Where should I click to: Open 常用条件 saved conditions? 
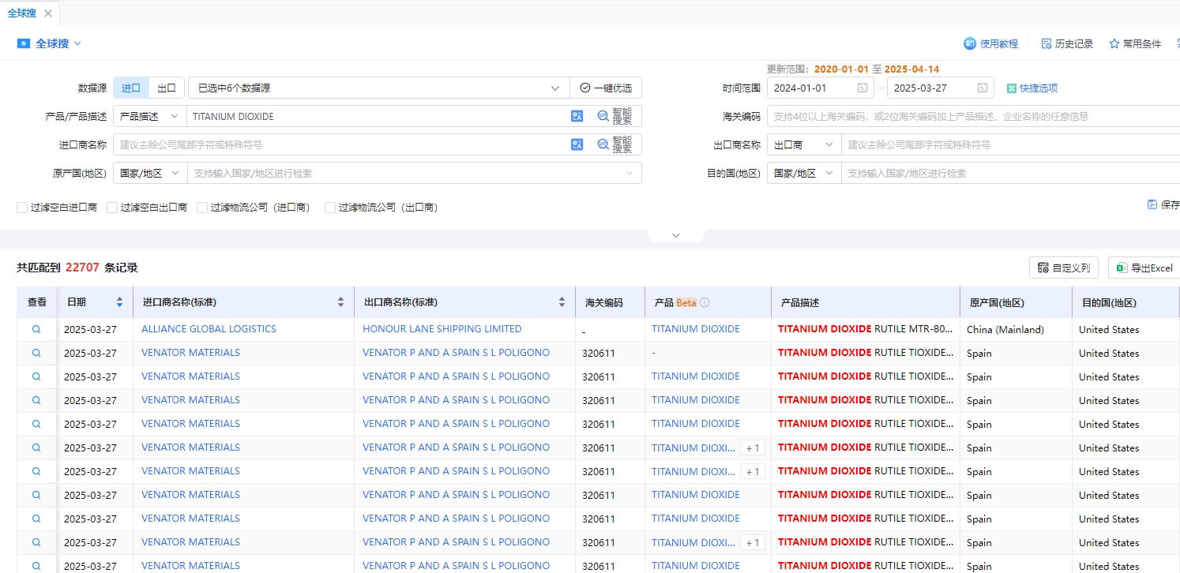pyautogui.click(x=1135, y=44)
